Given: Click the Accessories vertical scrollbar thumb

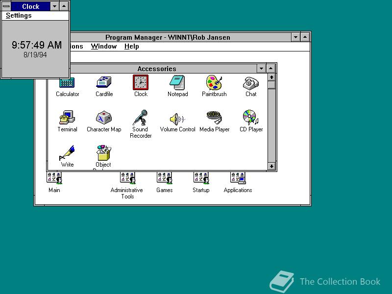Looking at the screenshot, I should point(271,85).
